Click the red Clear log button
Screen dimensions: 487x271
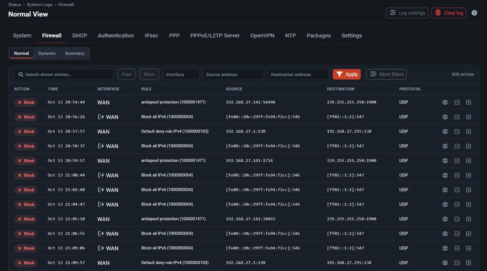pos(449,13)
